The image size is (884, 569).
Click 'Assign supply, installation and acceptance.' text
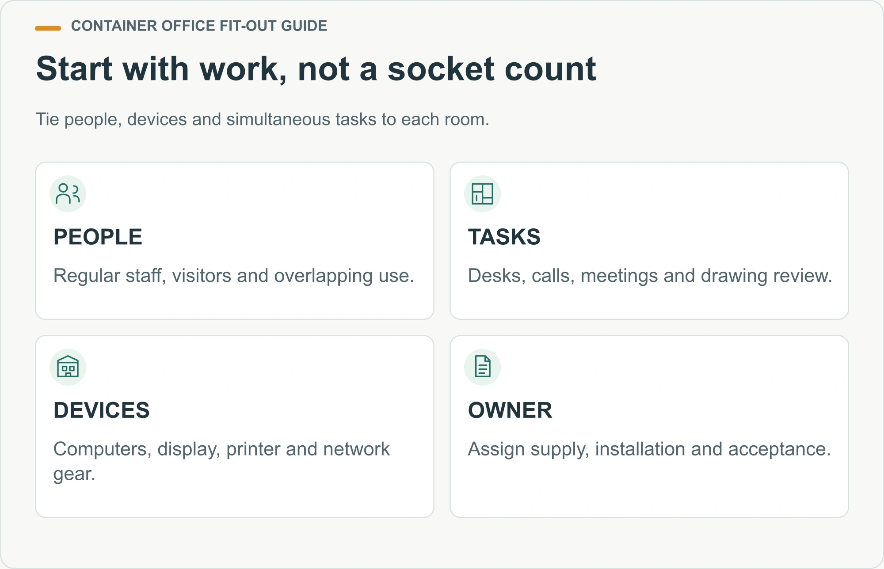click(650, 449)
